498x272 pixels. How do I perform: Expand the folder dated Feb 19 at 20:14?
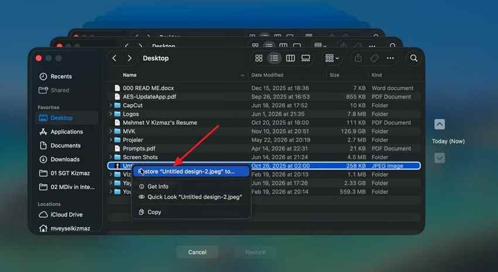click(x=111, y=191)
